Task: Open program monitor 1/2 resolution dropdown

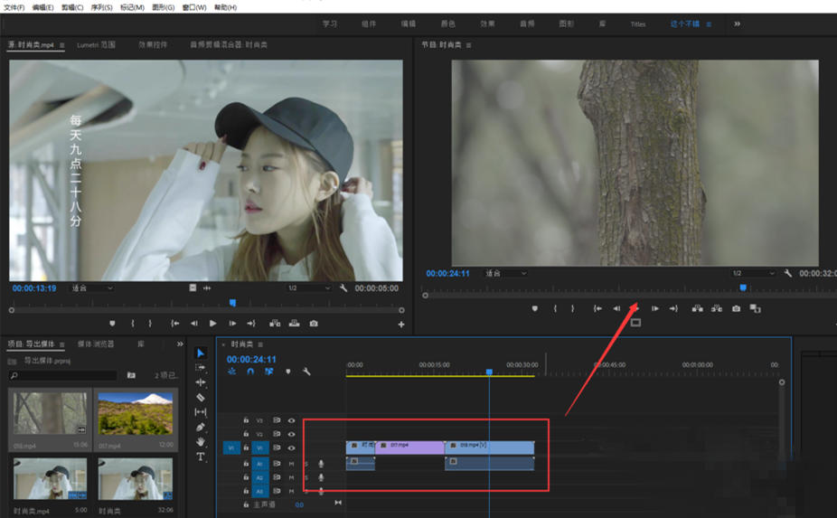Action: [x=753, y=273]
